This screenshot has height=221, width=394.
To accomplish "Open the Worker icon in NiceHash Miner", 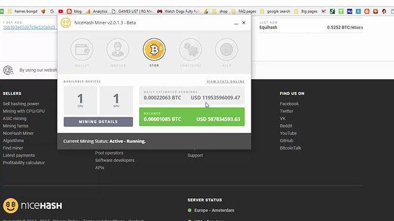I will click(118, 49).
